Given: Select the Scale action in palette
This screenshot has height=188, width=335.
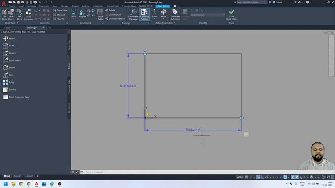Looking at the screenshot, I should (8, 45).
